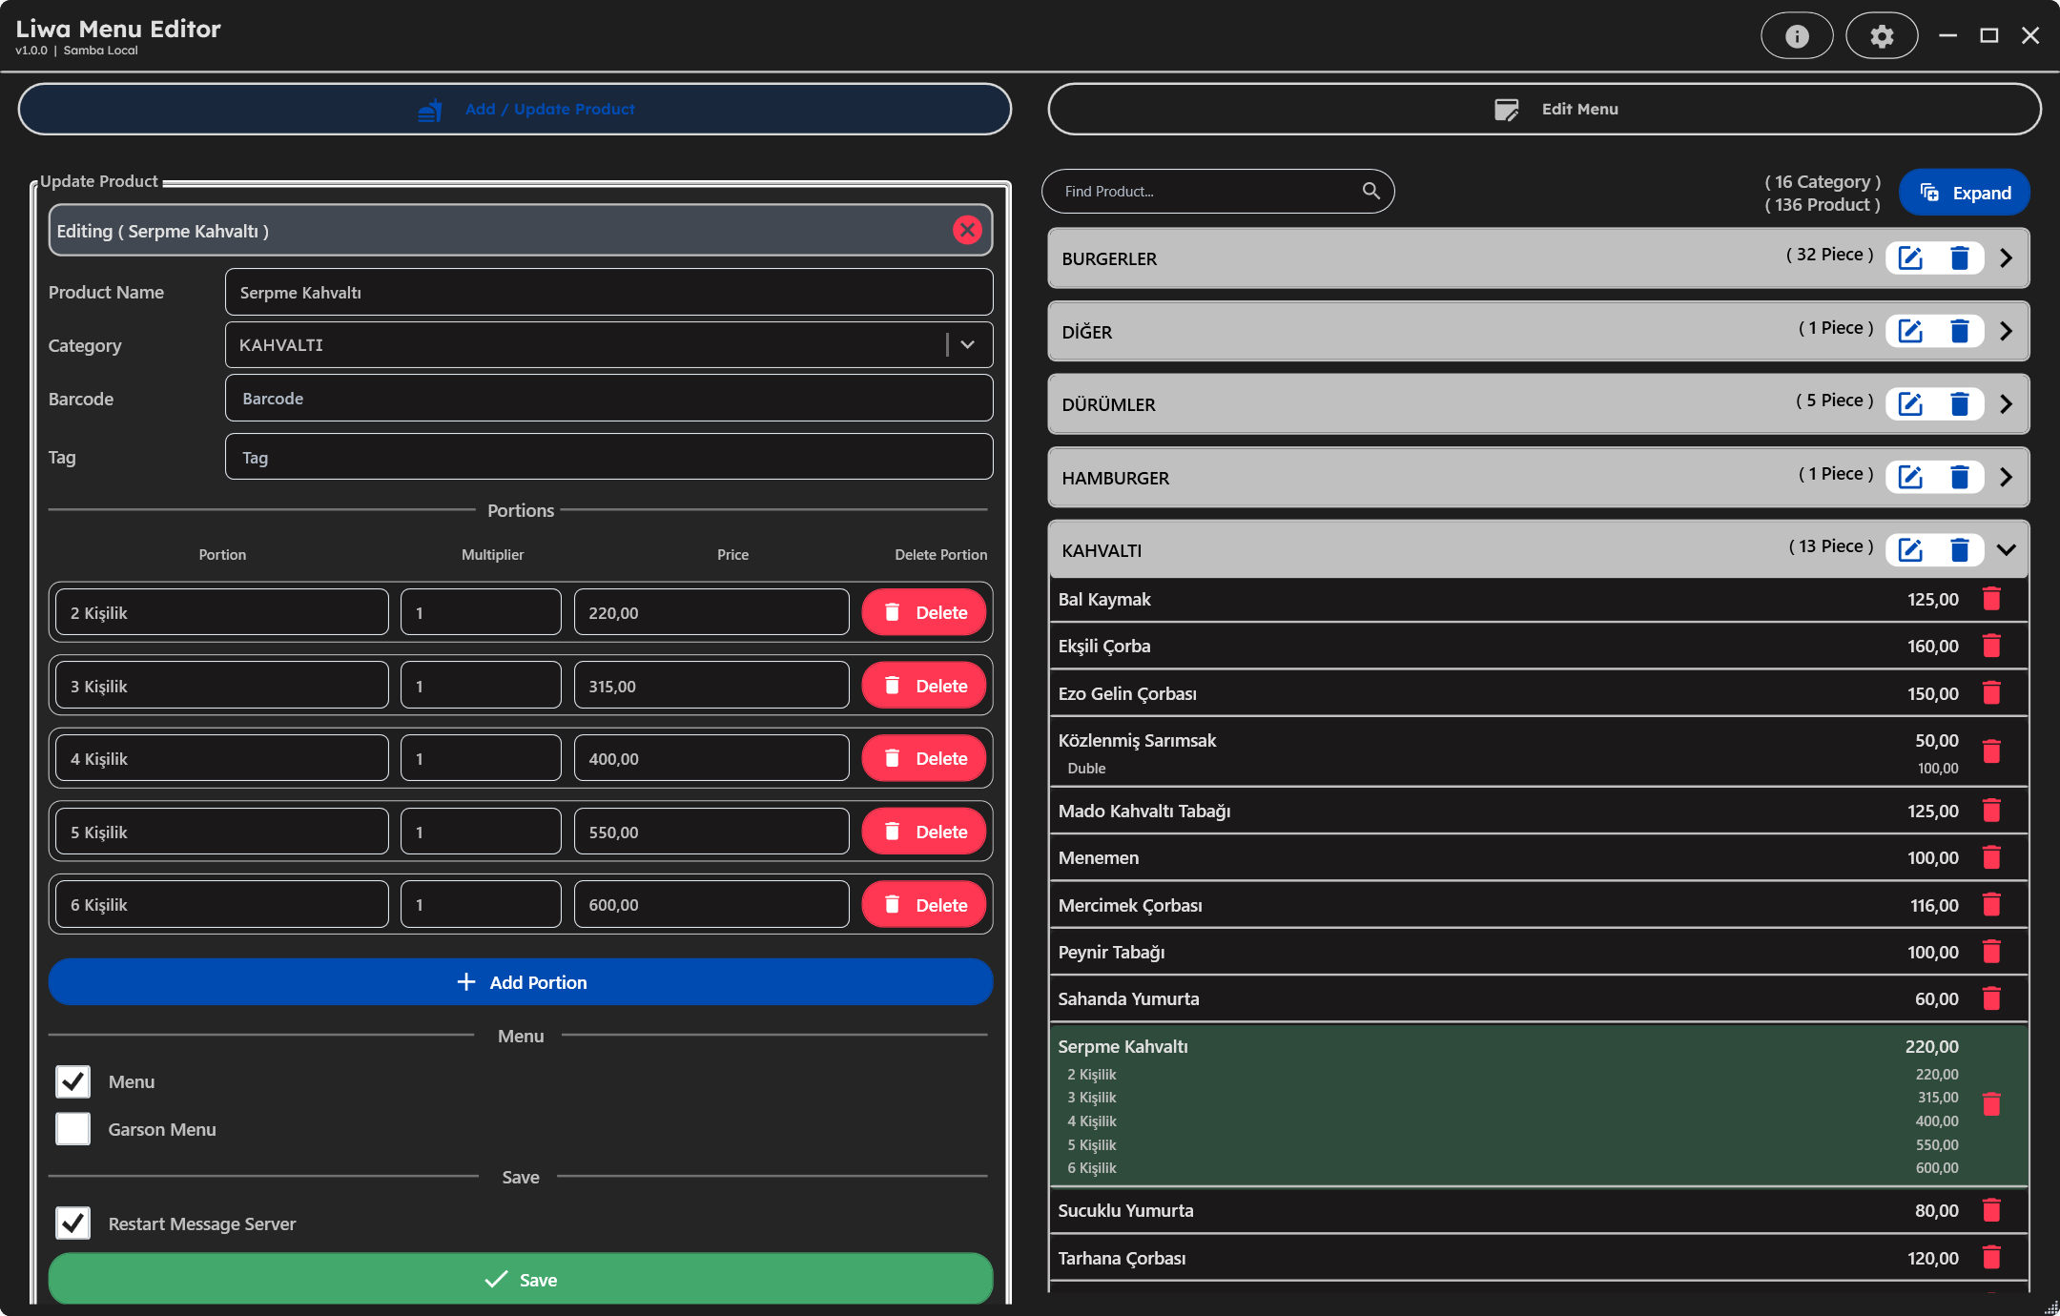This screenshot has height=1316, width=2060.
Task: Enable the Garson Menu checkbox
Action: (x=73, y=1129)
